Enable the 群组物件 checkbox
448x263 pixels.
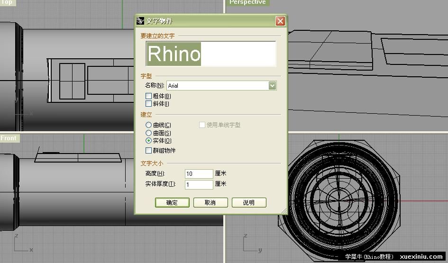click(x=148, y=150)
